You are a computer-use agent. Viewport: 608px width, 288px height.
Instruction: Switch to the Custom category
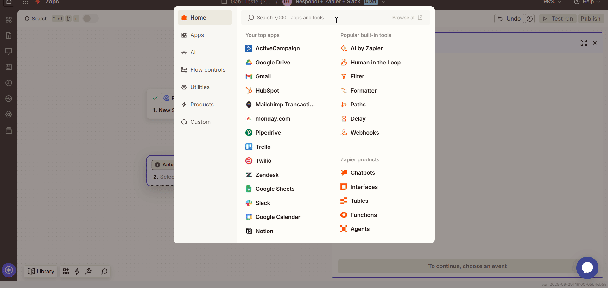click(205, 122)
